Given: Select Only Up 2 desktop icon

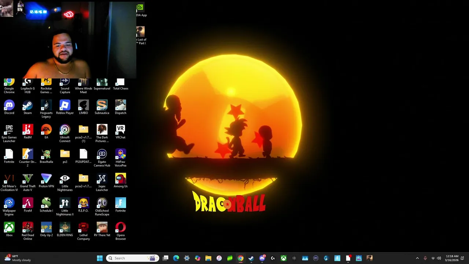Looking at the screenshot, I should [46, 230].
